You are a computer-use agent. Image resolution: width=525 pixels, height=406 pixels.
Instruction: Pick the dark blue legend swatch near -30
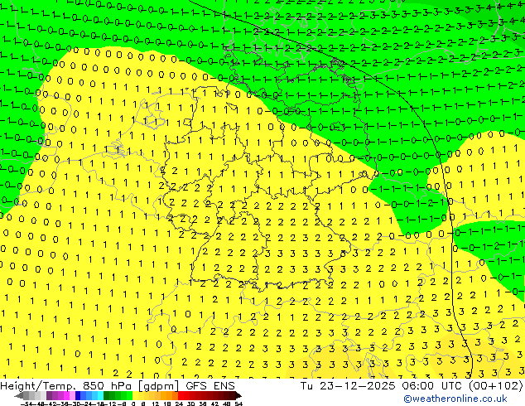(78, 395)
